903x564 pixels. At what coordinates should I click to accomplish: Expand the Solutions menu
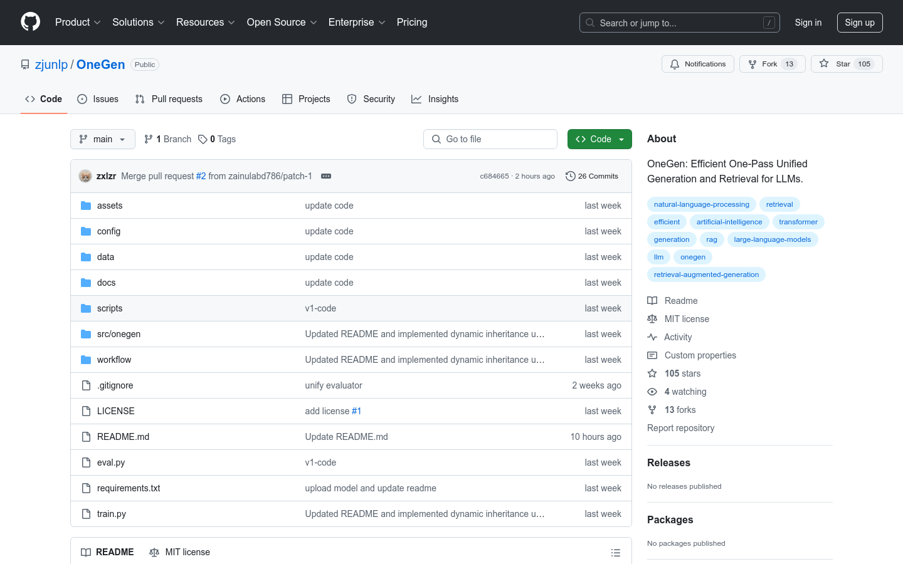pyautogui.click(x=139, y=23)
